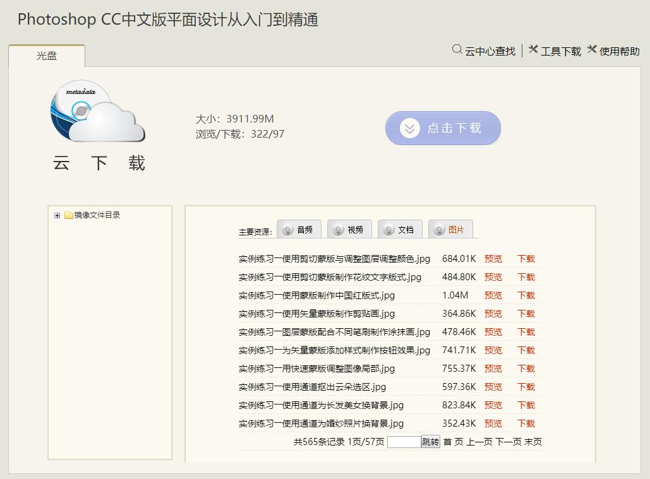The width and height of the screenshot is (650, 479).
Task: Click the down-arrow circle icon in 点击下载
Action: tap(409, 128)
